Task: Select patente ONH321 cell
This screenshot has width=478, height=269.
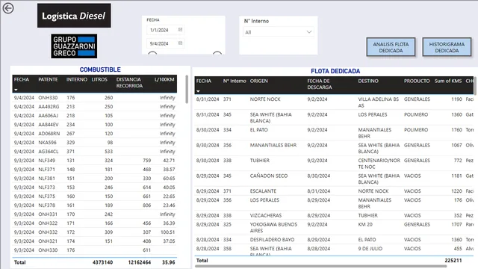Action: click(x=48, y=241)
